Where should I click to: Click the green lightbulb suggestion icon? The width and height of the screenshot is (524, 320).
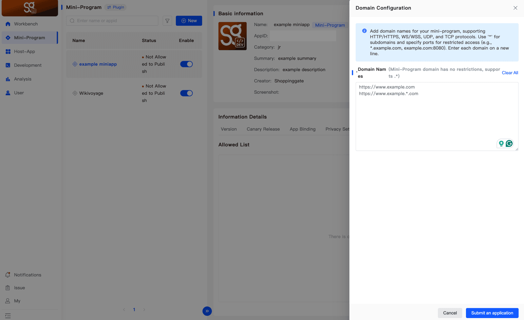tap(501, 143)
